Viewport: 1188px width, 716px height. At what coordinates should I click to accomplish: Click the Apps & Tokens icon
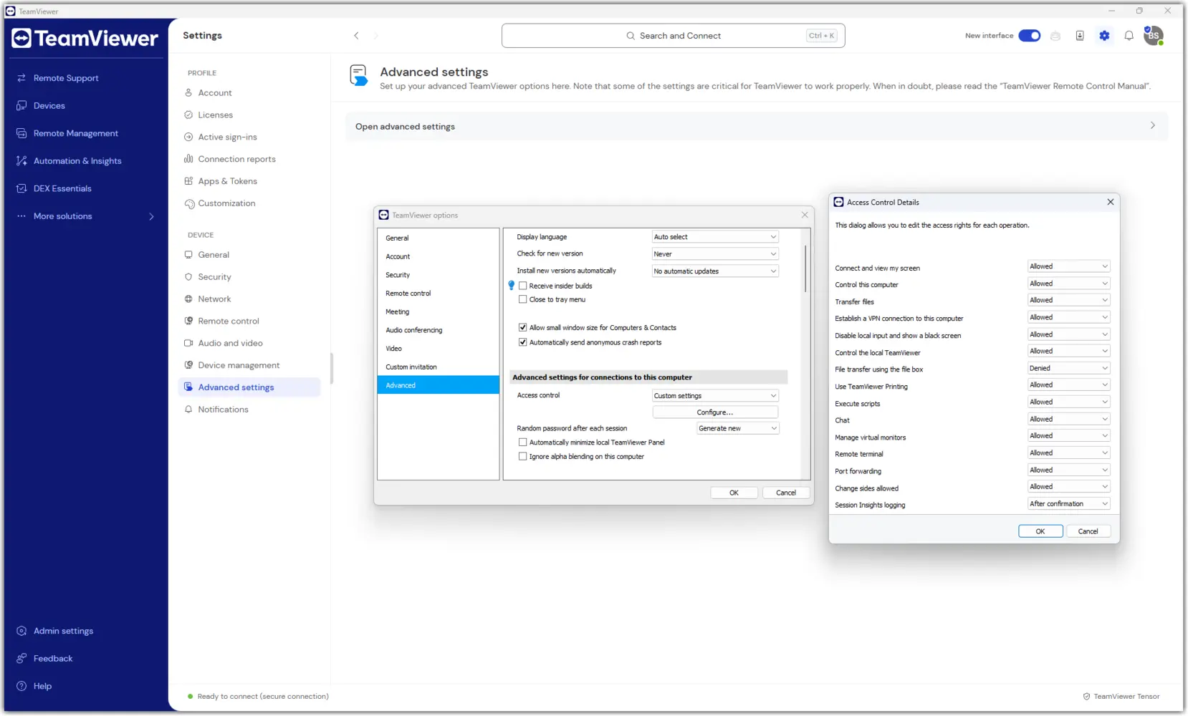(188, 181)
